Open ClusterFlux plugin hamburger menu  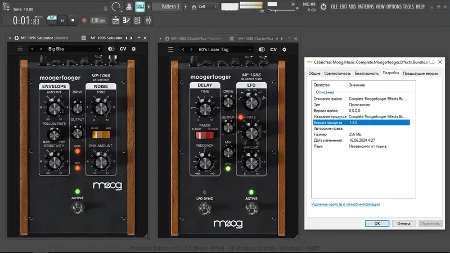coord(170,49)
